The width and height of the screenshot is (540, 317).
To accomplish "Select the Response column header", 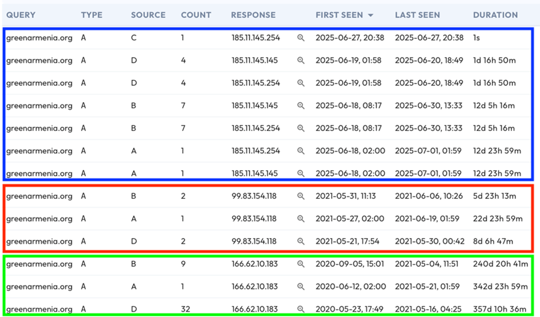I will click(x=253, y=15).
